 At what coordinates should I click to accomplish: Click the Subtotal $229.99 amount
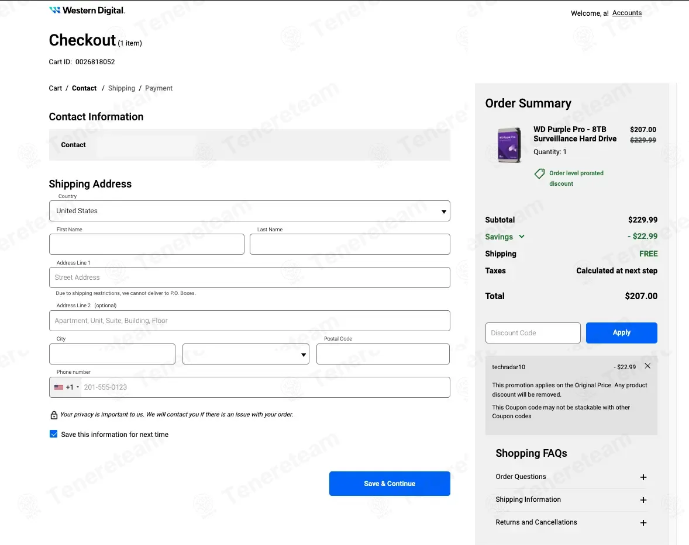coord(643,220)
